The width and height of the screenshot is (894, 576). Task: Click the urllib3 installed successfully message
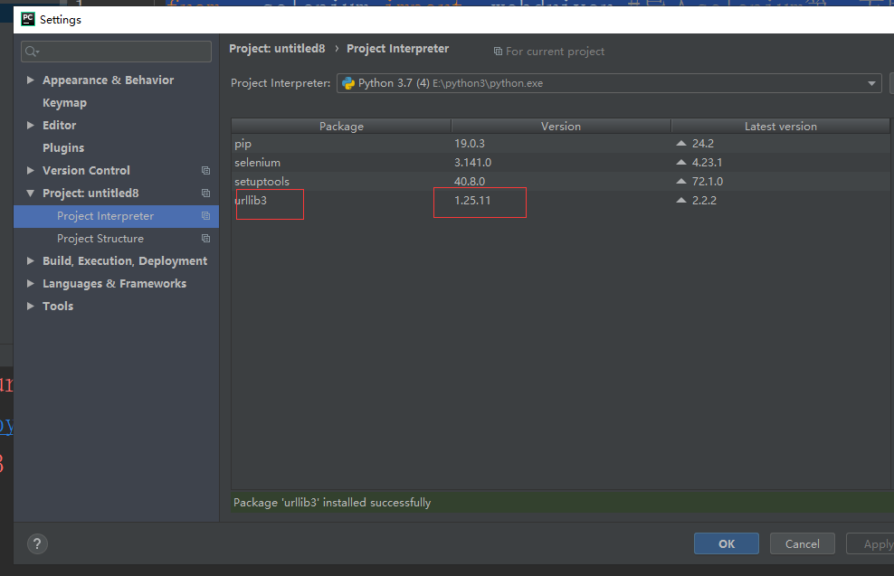[x=332, y=503]
